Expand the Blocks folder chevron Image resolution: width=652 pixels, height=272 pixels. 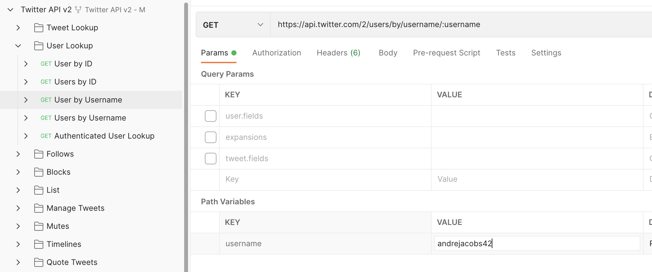[x=18, y=172]
